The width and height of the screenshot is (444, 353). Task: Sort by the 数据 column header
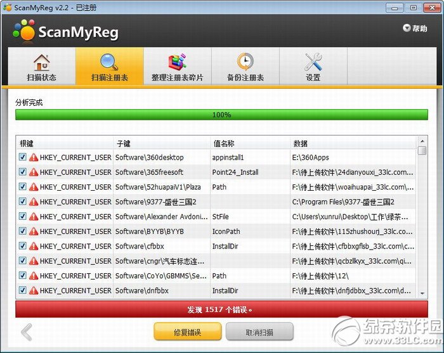coord(353,143)
